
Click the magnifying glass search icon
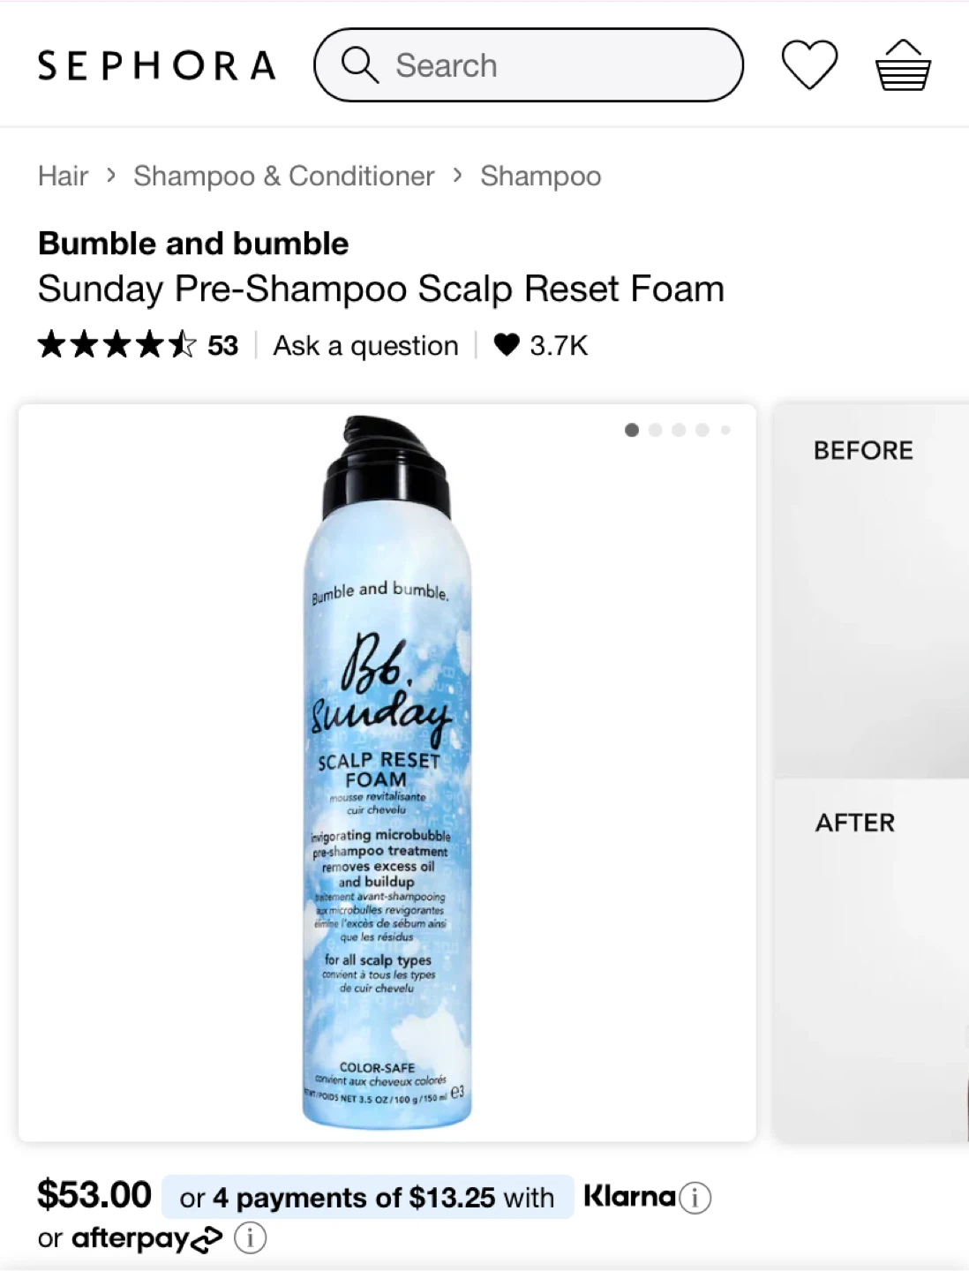[x=359, y=64]
